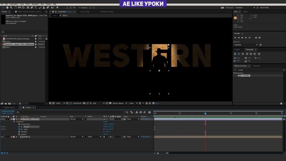
Task: Click the Composition Mini-Flowchart icon in timeline
Action: (127, 112)
